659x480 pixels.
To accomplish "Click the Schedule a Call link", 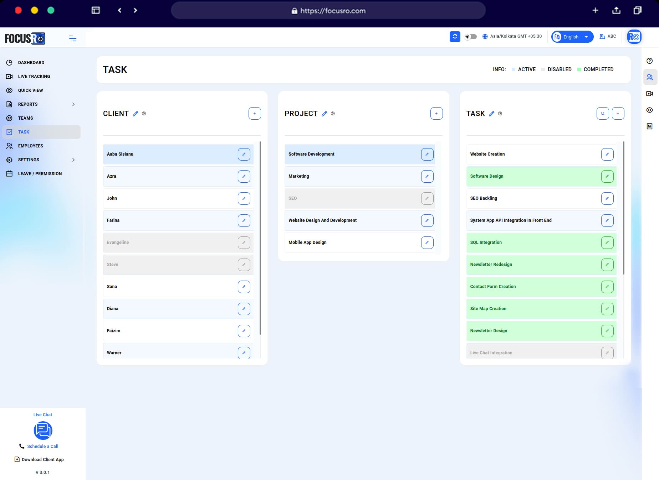I will (43, 446).
